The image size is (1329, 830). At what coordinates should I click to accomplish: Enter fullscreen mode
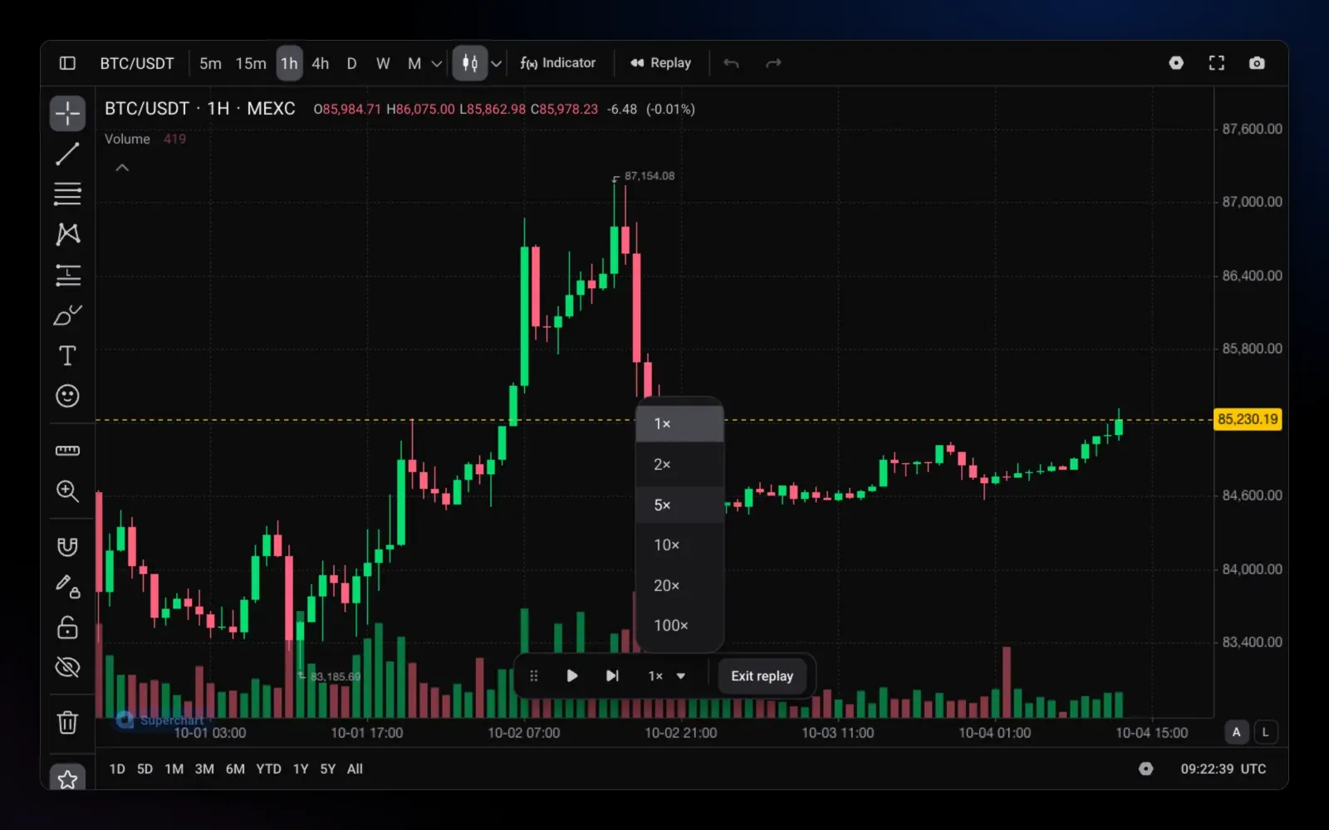click(x=1217, y=63)
